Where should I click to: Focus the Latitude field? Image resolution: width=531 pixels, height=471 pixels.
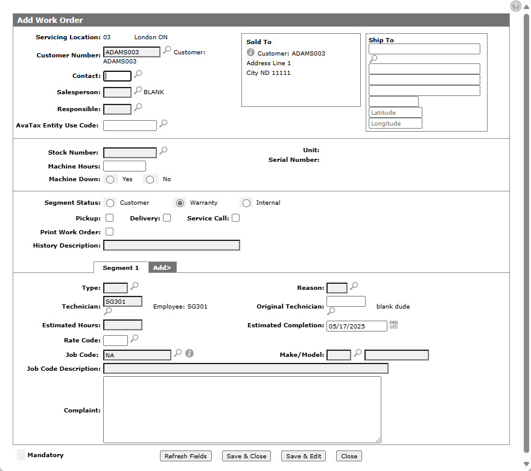coord(396,112)
